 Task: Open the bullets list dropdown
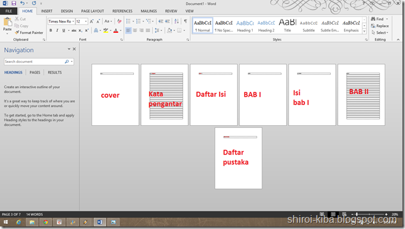tap(133, 21)
